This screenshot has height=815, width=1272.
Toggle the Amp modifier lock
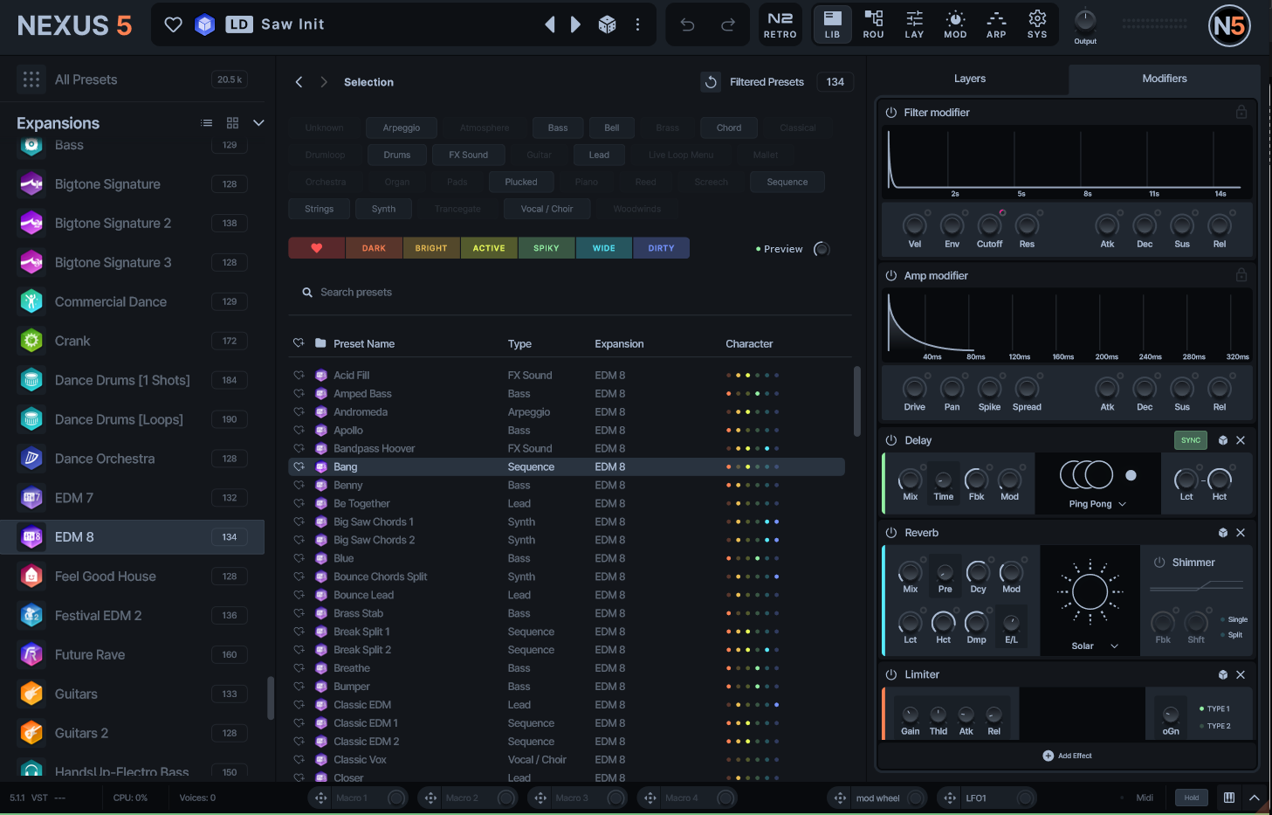(1241, 275)
